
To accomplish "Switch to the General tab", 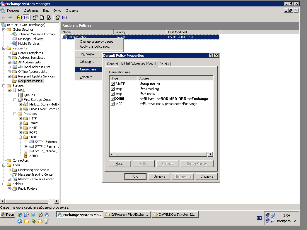I will [112, 64].
